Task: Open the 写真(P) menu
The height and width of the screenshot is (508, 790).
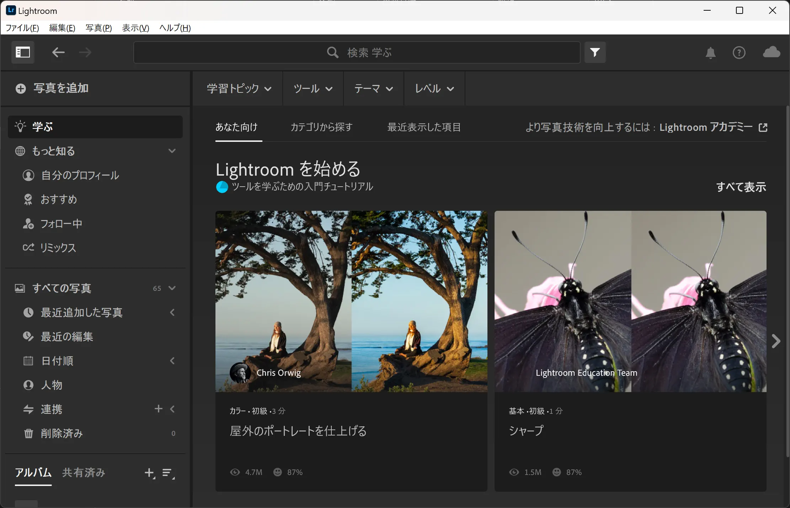Action: point(99,28)
